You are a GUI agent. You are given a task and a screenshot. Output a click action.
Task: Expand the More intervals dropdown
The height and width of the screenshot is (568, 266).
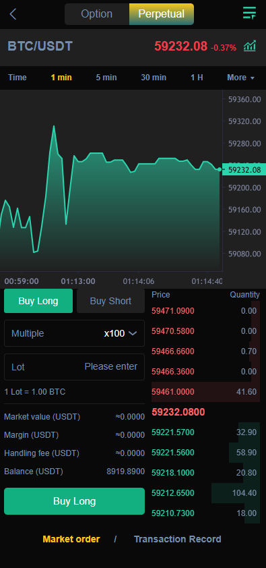(x=240, y=78)
